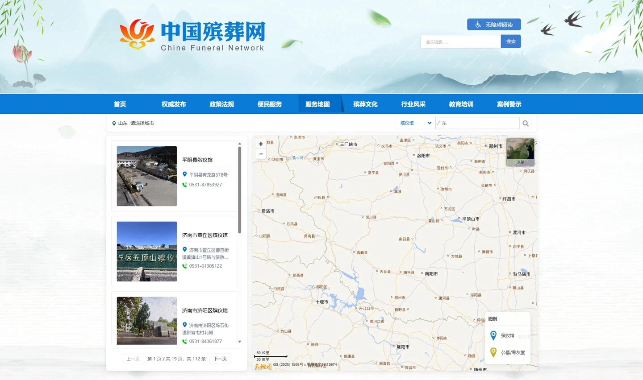This screenshot has height=380, width=643.
Task: Open the 请选择城市 city selector
Action: tap(142, 123)
